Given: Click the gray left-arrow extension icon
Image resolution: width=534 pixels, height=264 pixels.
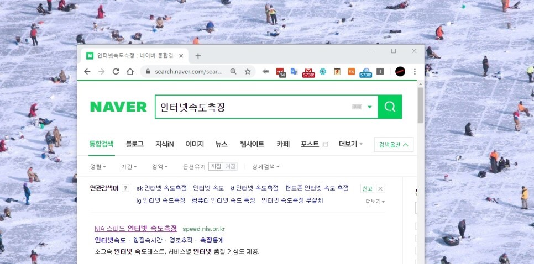Looking at the screenshot, I should [x=266, y=71].
